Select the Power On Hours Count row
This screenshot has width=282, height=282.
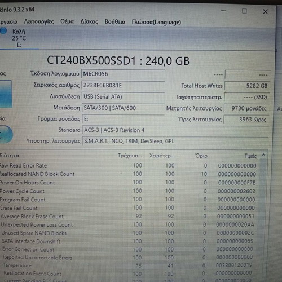click(x=129, y=183)
